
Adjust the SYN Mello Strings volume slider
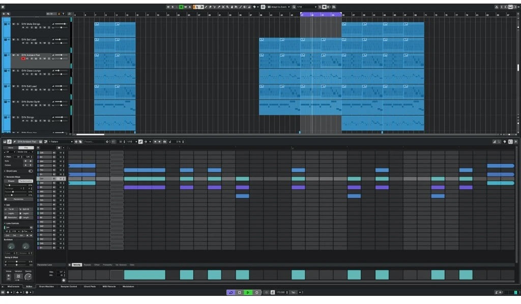coord(61,24)
